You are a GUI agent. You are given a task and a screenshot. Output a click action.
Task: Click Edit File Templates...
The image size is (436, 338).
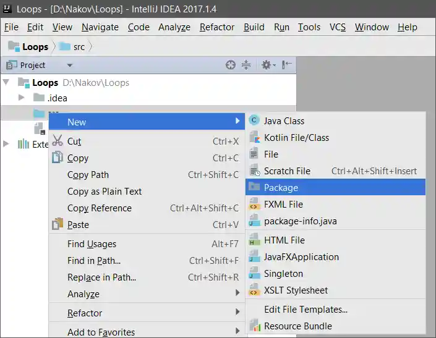pos(306,310)
